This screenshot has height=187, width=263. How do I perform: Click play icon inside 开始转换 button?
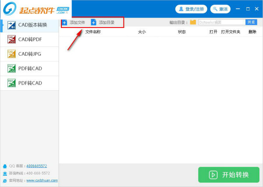pos(213,175)
